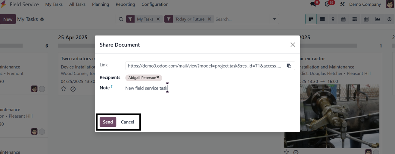The width and height of the screenshot is (395, 154).
Task: Star the Two radiators task
Action: 64,89
